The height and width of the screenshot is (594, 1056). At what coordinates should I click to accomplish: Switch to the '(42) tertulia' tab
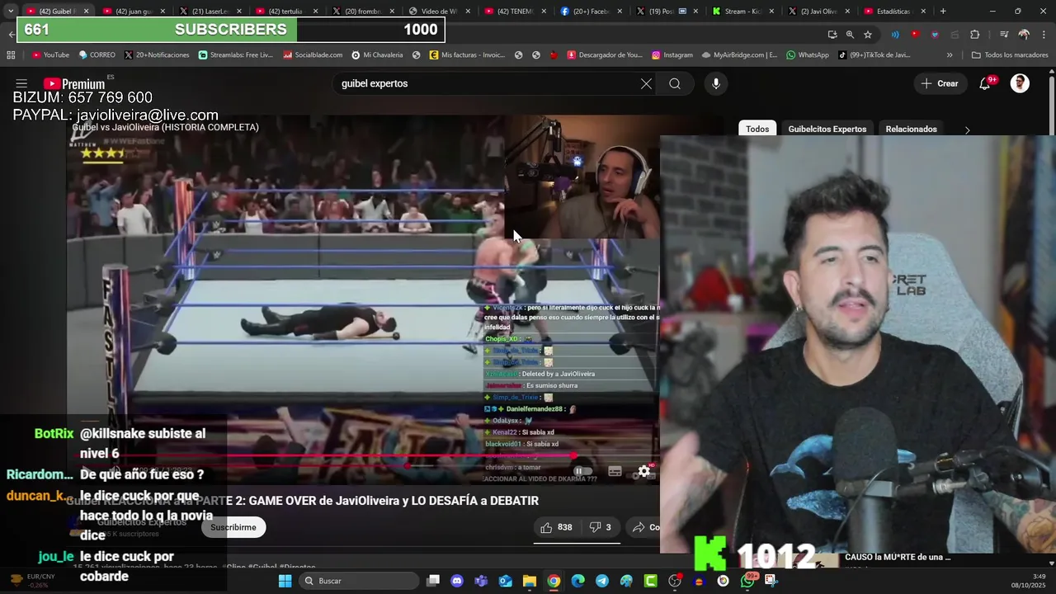(285, 12)
